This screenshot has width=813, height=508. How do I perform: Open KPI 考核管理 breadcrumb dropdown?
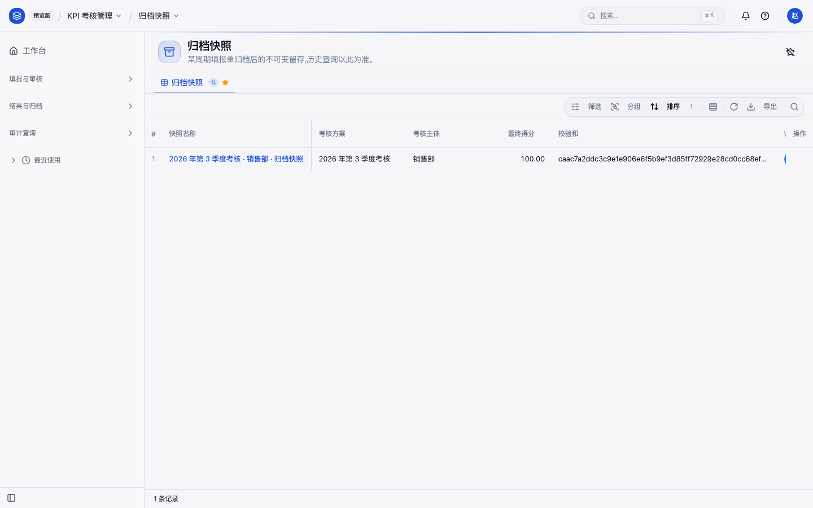click(x=94, y=16)
